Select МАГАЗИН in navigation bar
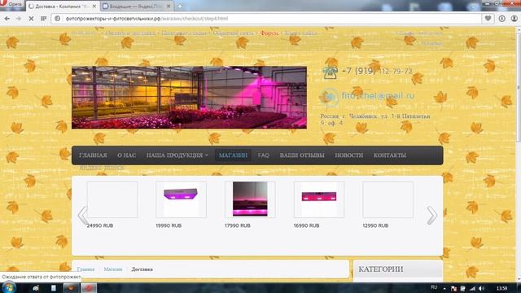Viewport: 521px width, 293px height. pos(233,155)
